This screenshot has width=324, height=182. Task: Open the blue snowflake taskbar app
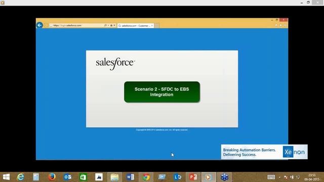(x=224, y=177)
